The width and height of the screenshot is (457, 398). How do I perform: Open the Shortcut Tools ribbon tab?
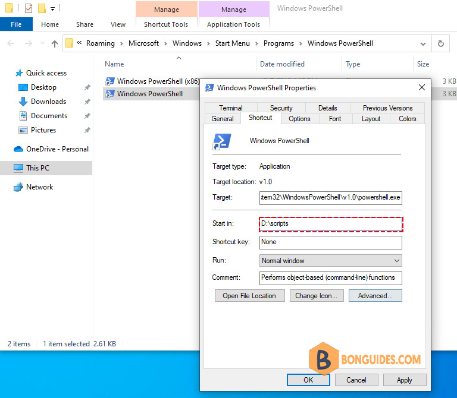point(166,24)
